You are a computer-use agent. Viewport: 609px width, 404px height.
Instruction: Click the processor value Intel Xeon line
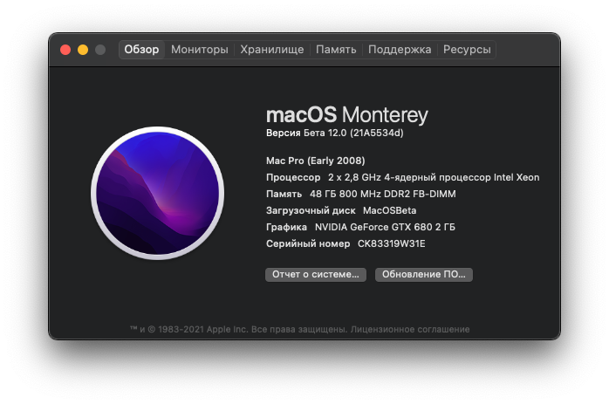coord(434,177)
